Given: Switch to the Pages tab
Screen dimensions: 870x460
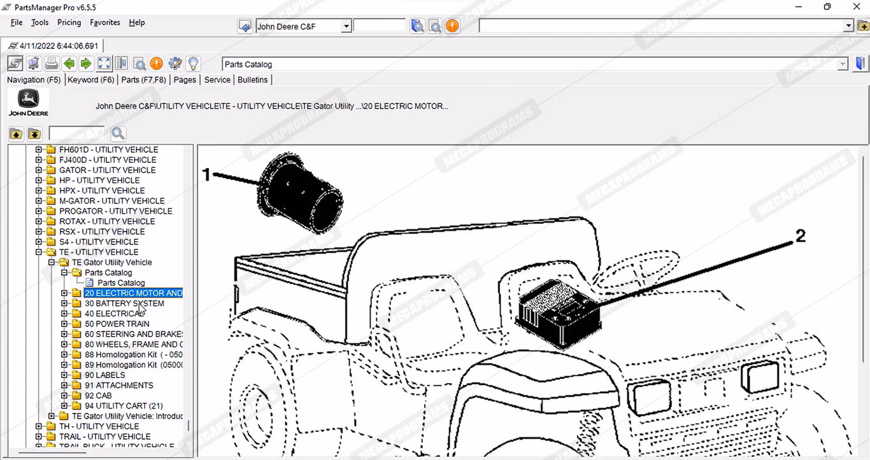Looking at the screenshot, I should click(185, 80).
